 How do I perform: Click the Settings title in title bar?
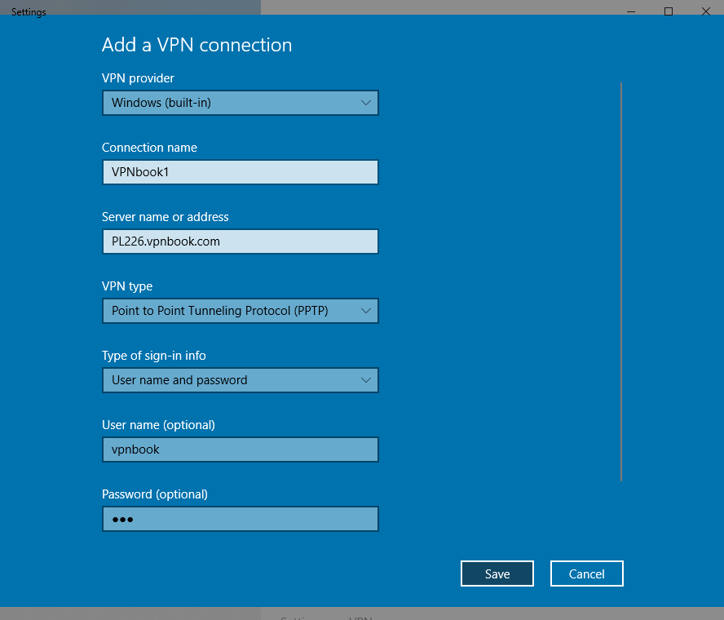tap(29, 12)
